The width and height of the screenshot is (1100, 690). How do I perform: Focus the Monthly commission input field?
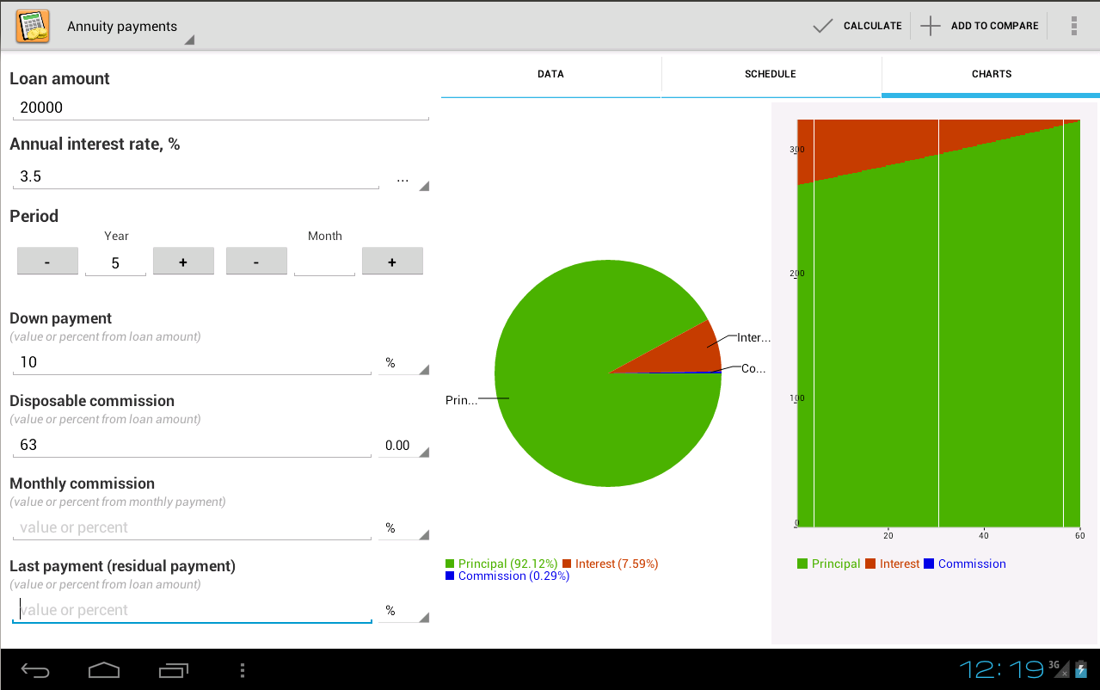click(x=192, y=528)
